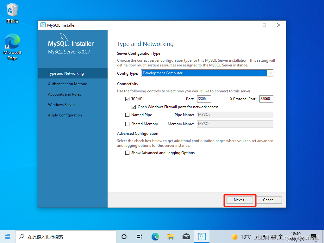Go to Windows Service step

tap(62, 104)
